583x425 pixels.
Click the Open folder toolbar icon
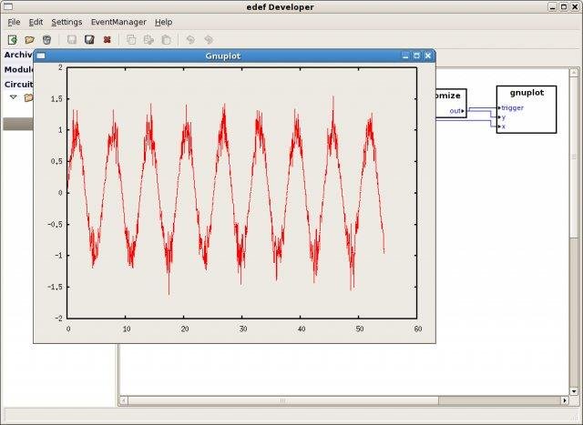(x=29, y=39)
